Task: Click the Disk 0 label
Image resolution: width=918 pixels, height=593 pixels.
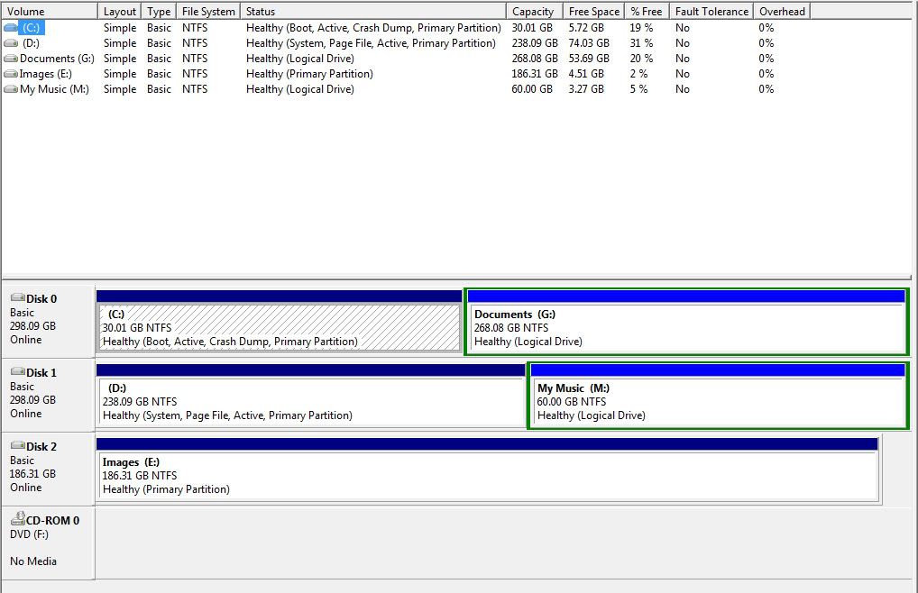Action: pos(41,299)
